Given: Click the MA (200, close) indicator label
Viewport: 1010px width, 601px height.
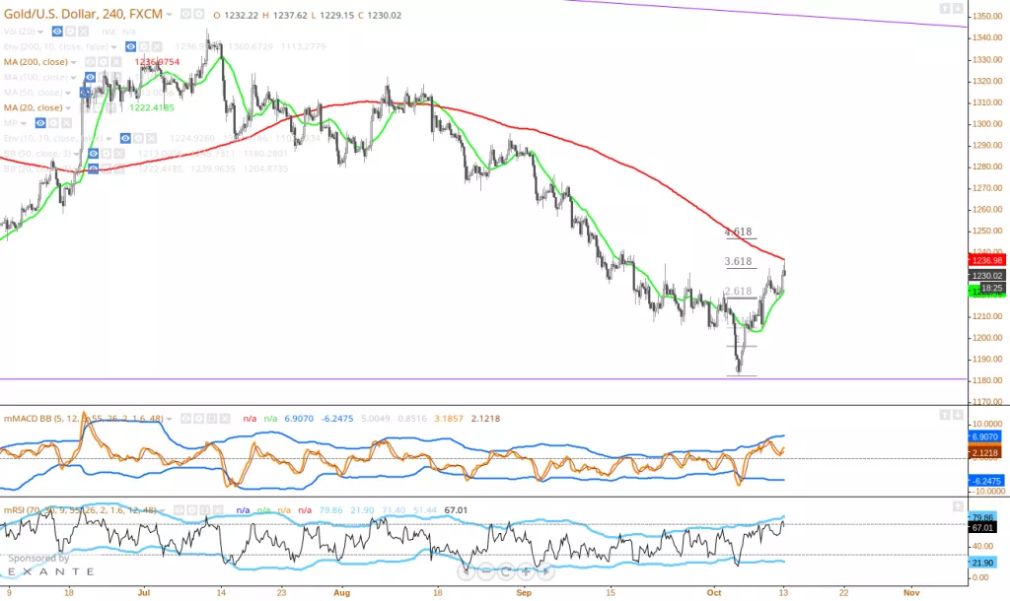Looking at the screenshot, I should click(x=35, y=61).
